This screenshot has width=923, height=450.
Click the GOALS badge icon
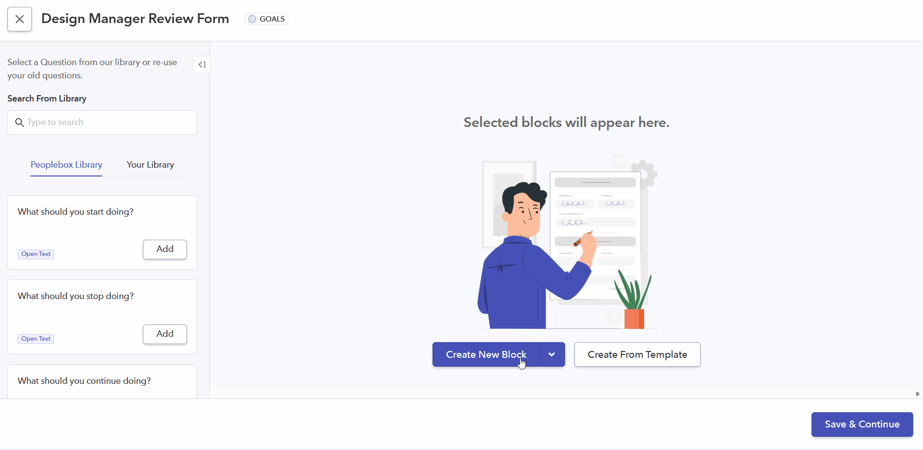tap(252, 19)
